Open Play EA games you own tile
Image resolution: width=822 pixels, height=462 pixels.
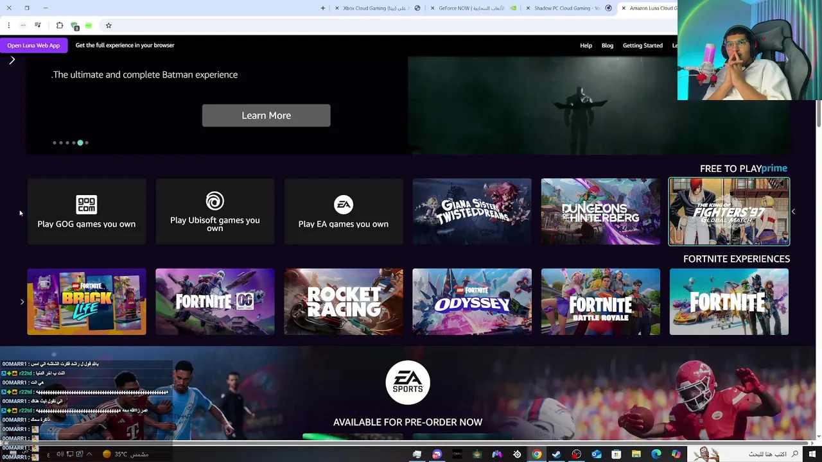pos(344,212)
